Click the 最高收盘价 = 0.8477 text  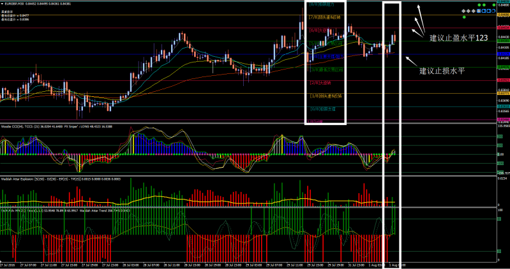coord(15,15)
